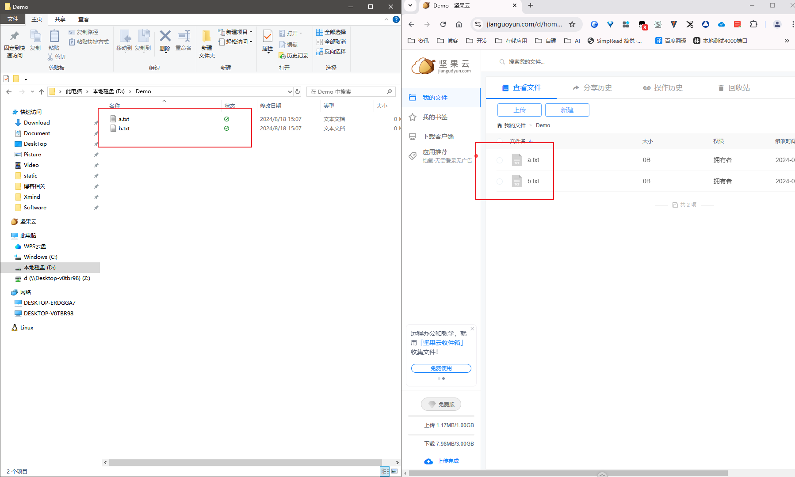Click the browser home button
Screen dimensions: 795x477
point(459,24)
